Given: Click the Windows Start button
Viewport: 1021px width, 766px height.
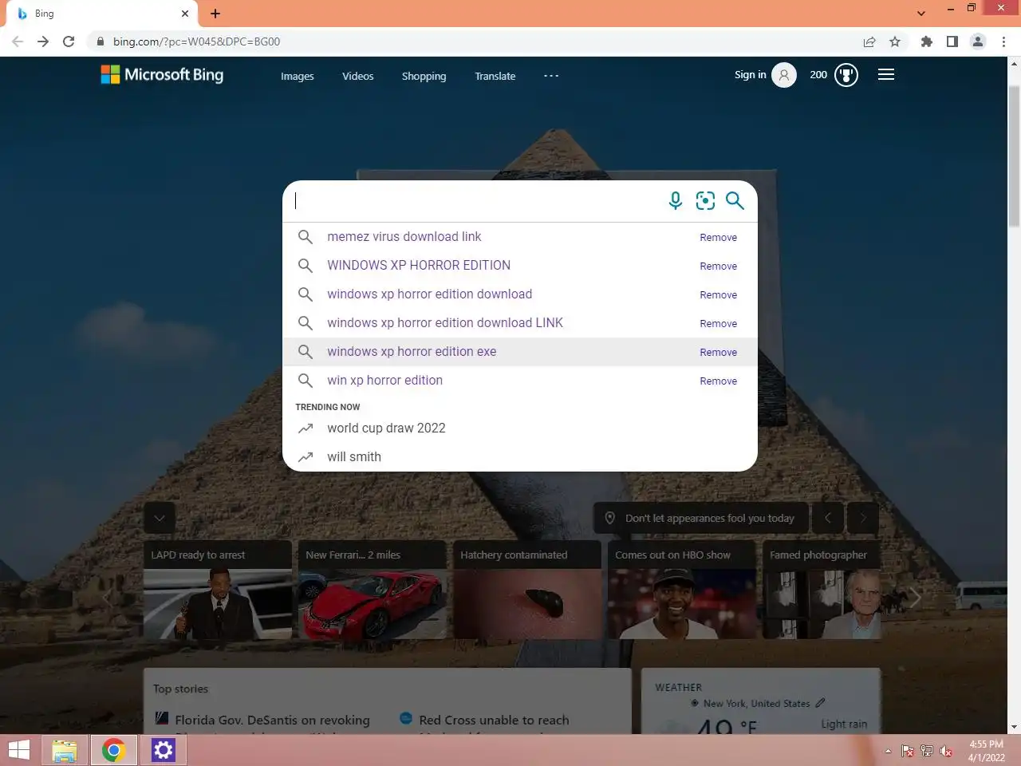Looking at the screenshot, I should pyautogui.click(x=19, y=750).
